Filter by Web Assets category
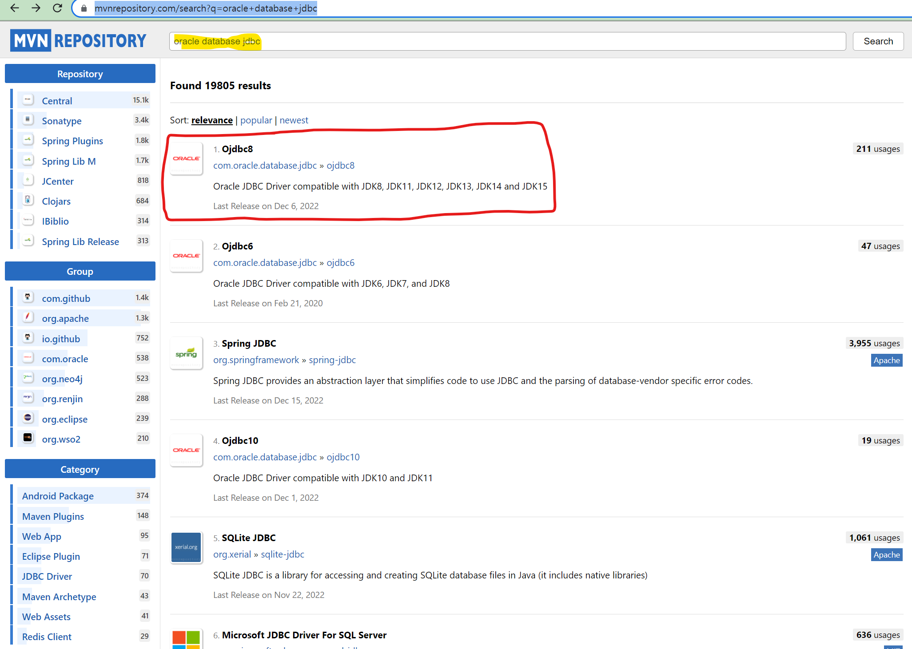Image resolution: width=912 pixels, height=649 pixels. (46, 617)
